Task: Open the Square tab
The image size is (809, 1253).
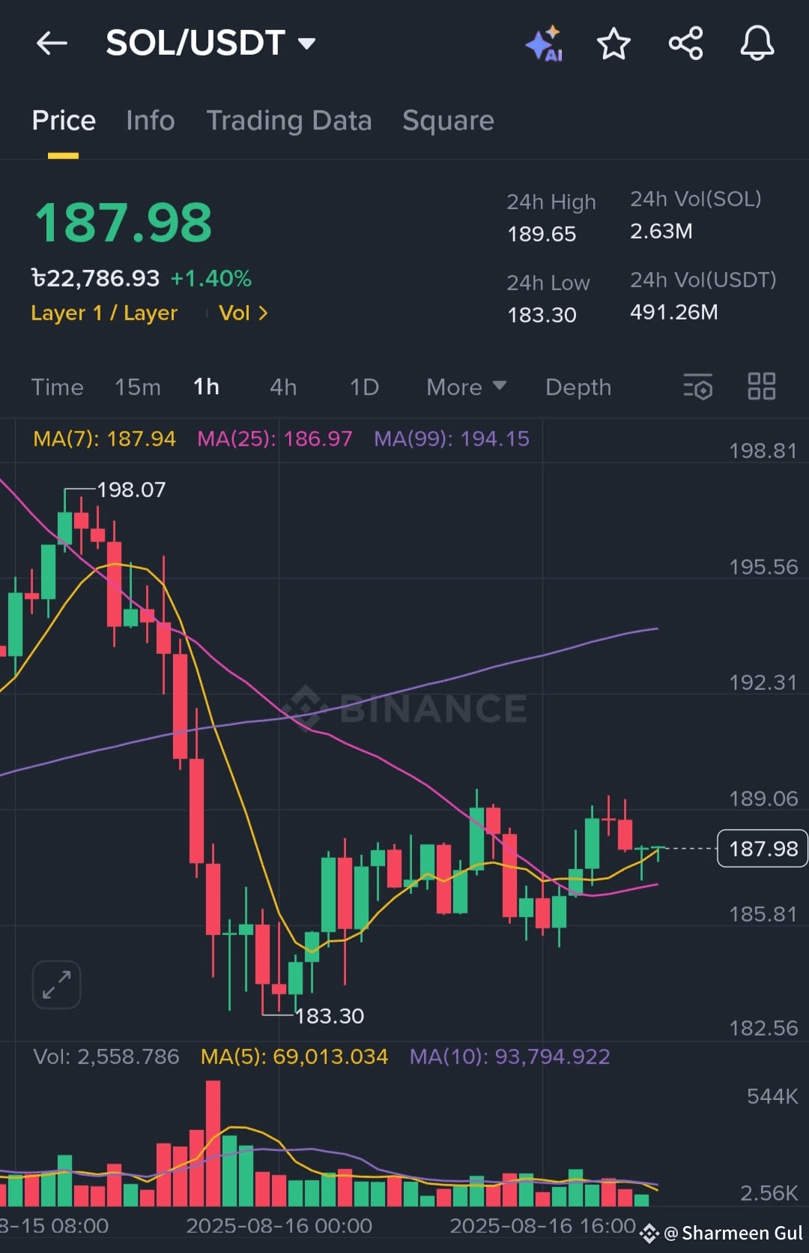Action: (448, 121)
